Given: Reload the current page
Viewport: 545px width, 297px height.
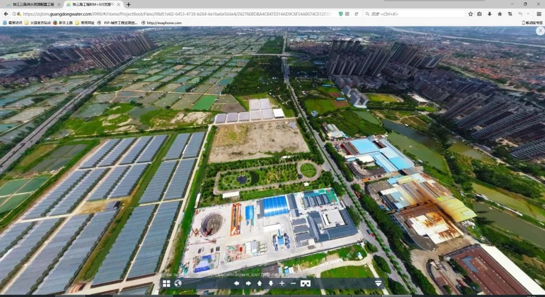Looking at the screenshot, I should [356, 14].
